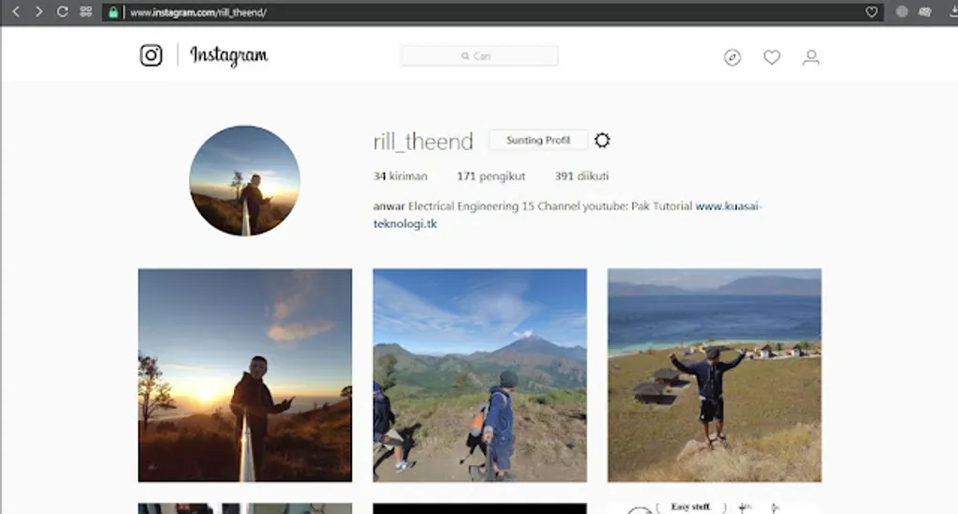Screen dimensions: 958x514
Task: Open the sunset silhouette post thumbnail
Action: tap(245, 375)
